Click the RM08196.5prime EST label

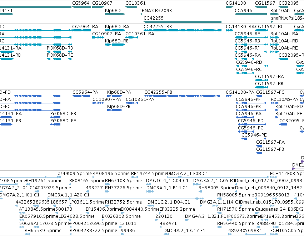(x=111, y=174)
